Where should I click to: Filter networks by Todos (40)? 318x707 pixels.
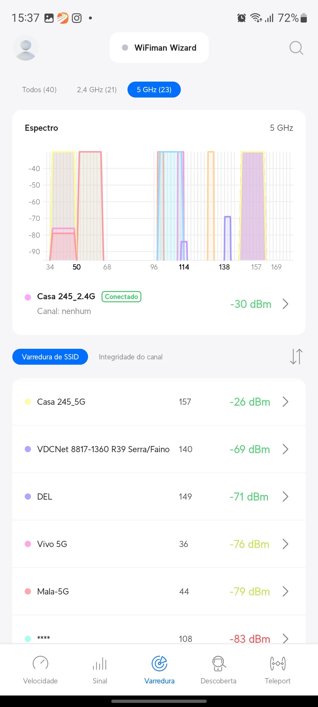(x=39, y=90)
